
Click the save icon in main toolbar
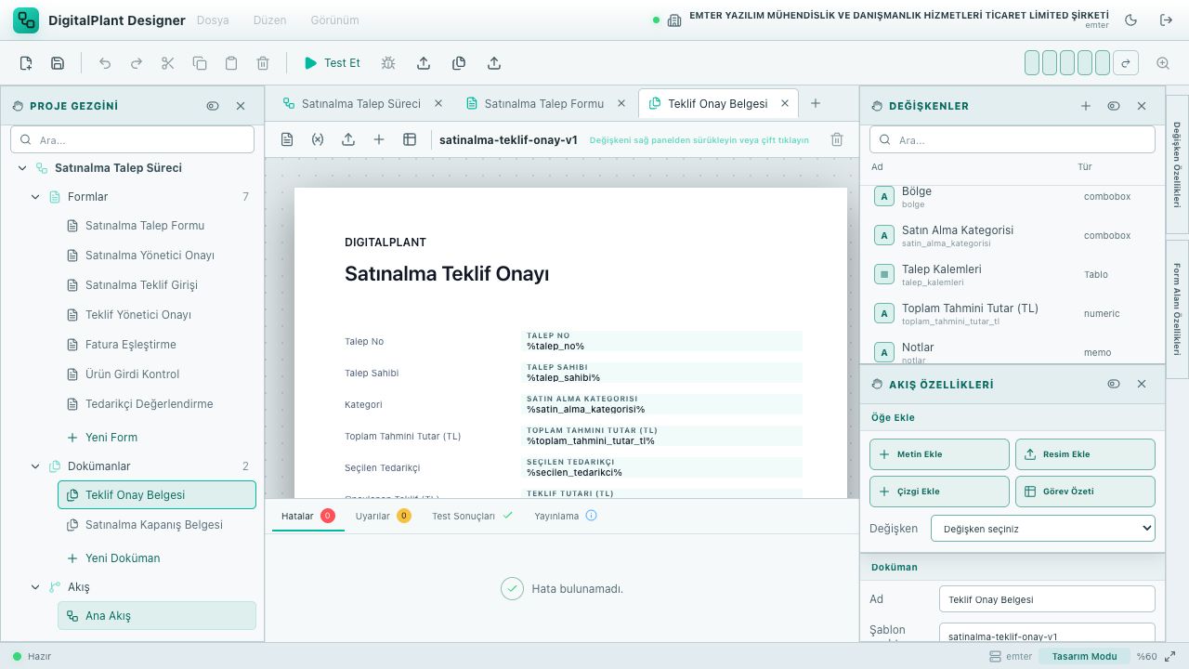58,63
